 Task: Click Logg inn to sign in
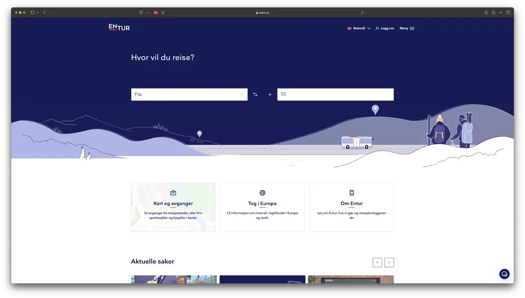(385, 28)
